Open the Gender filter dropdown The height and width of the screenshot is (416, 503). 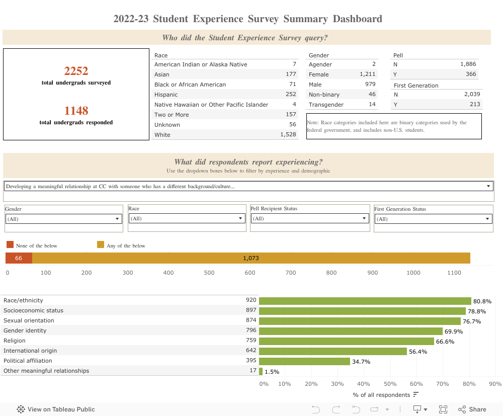click(x=117, y=218)
